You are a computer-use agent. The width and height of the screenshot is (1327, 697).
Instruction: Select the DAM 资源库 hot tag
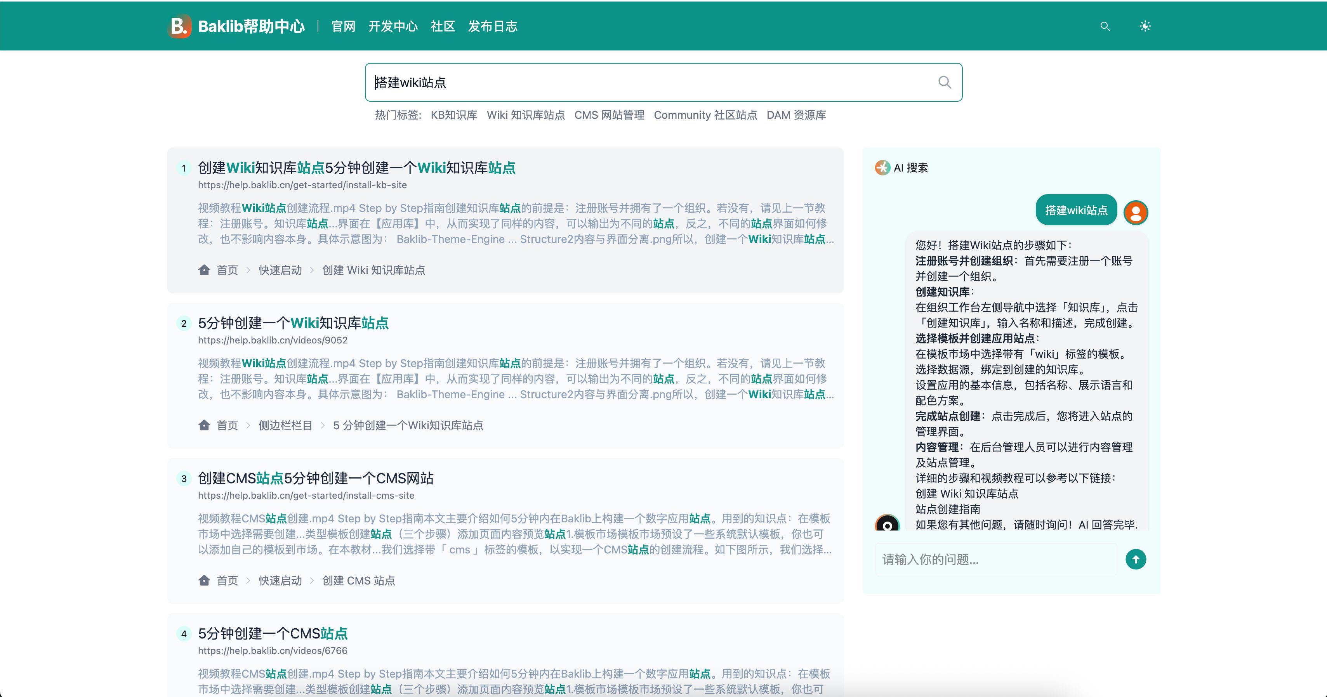coord(796,115)
